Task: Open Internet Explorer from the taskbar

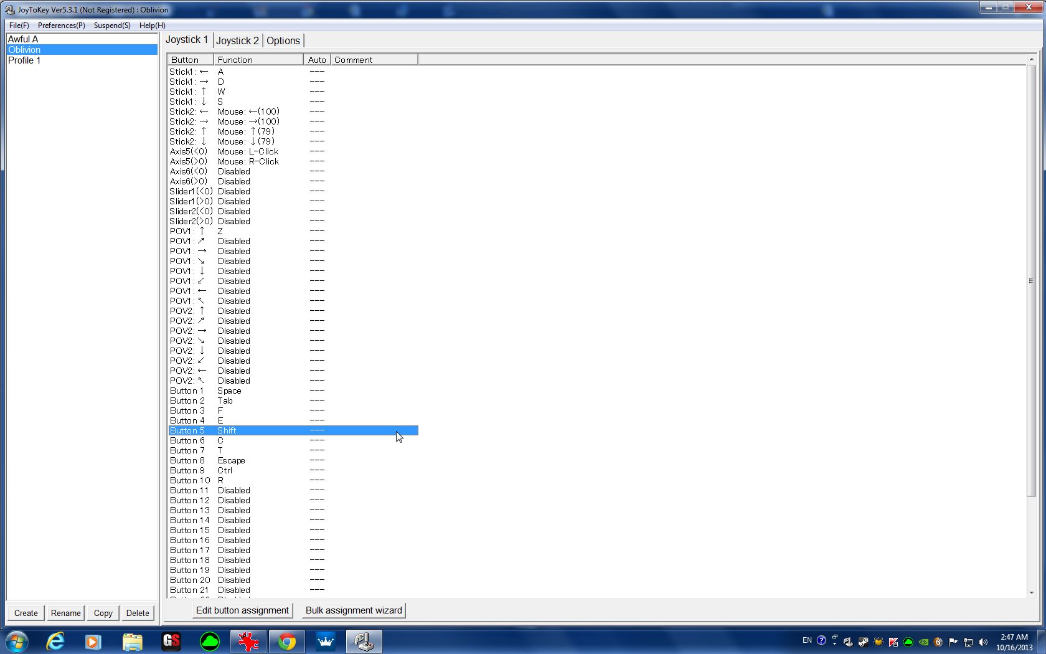Action: [55, 641]
